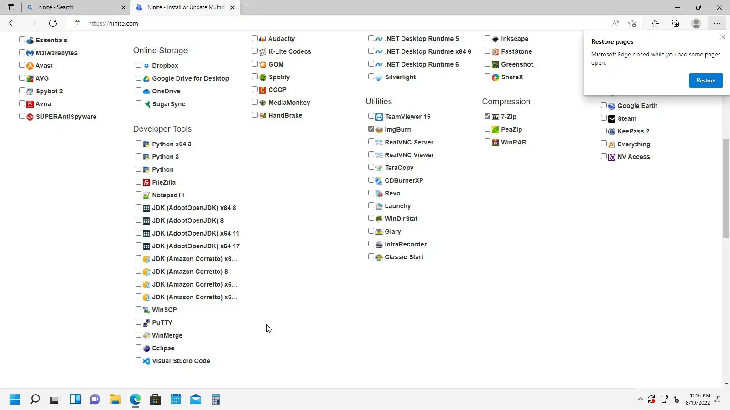Click the Google Drive for Desktop icon
Viewport: 730px width, 410px height.
(146, 78)
